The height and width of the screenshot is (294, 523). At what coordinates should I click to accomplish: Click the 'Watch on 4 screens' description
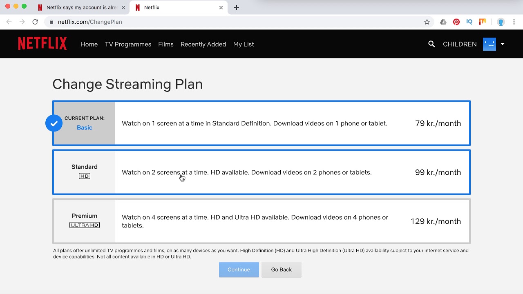[255, 221]
